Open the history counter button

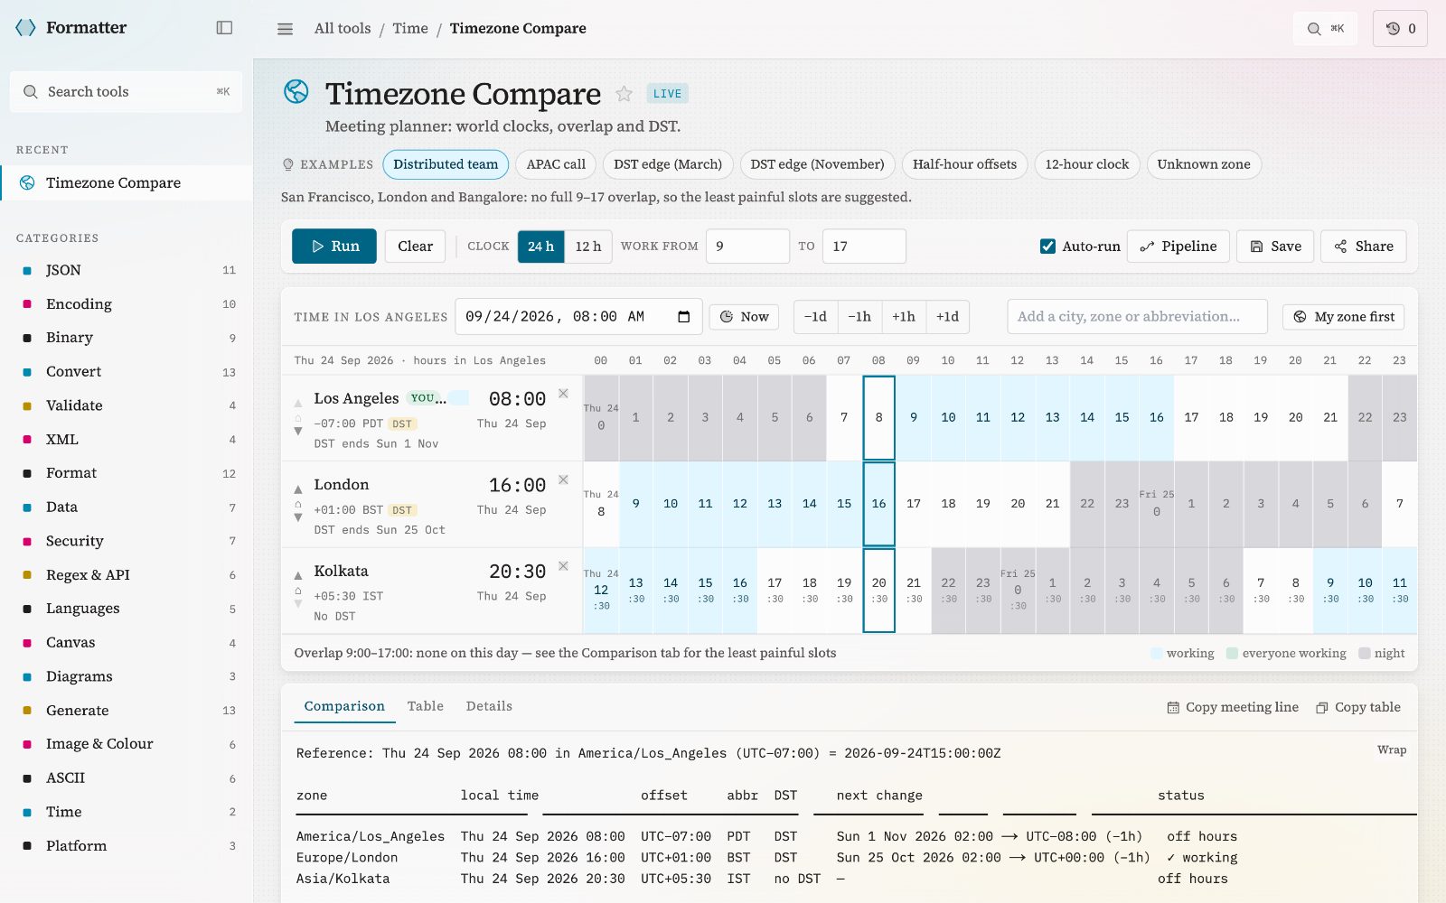pos(1400,29)
